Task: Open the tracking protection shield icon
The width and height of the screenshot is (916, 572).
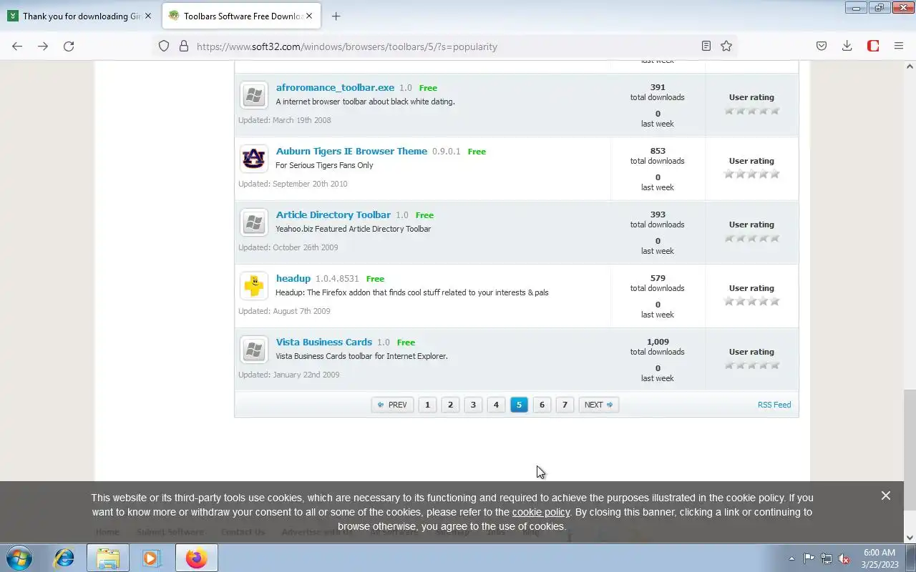Action: [x=164, y=46]
